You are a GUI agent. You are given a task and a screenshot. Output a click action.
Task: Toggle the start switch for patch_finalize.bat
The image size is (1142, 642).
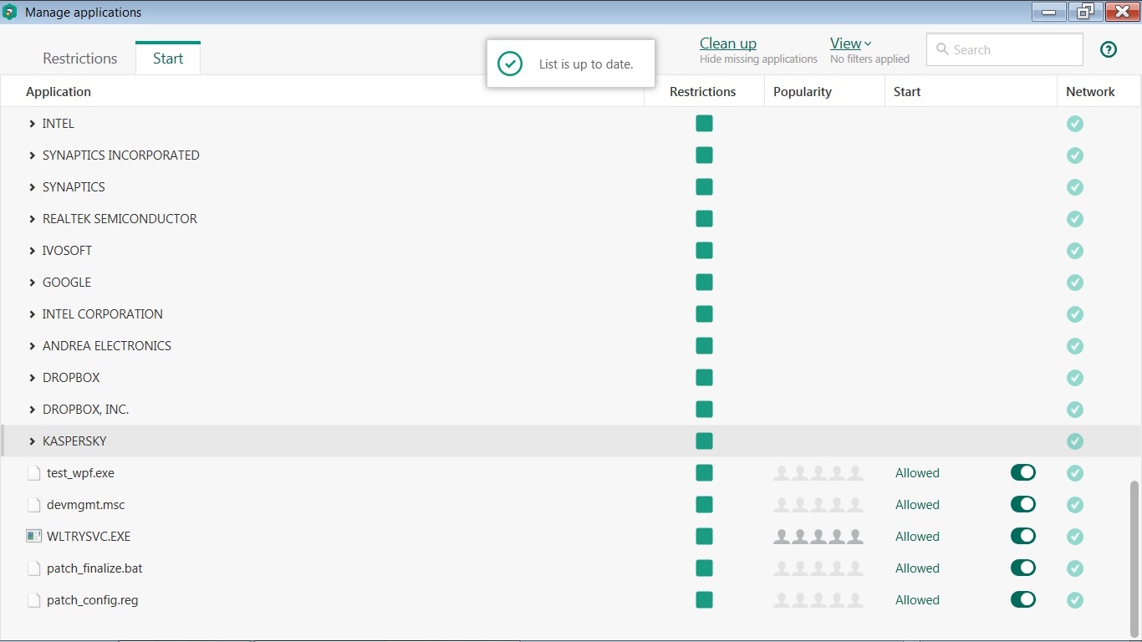point(1023,568)
